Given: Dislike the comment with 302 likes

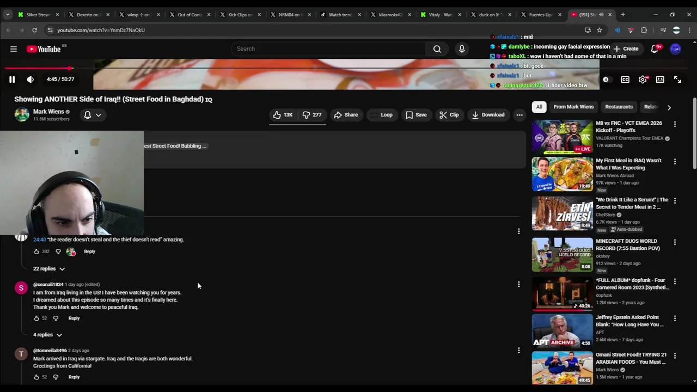Looking at the screenshot, I should (x=58, y=252).
